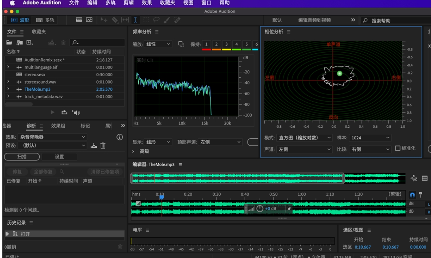This screenshot has width=431, height=258.
Task: Open the 比较 dropdown showing 右侧
Action: (370, 149)
